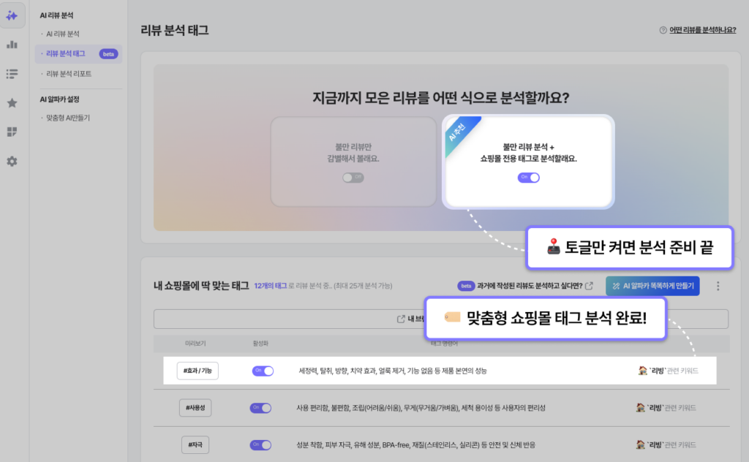
Task: Click the external link icon next to 내 브랜드
Action: (400, 319)
